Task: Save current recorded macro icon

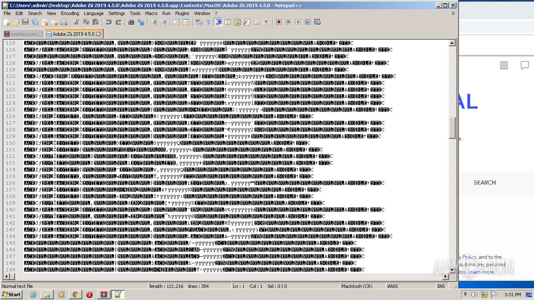Action: click(317, 22)
